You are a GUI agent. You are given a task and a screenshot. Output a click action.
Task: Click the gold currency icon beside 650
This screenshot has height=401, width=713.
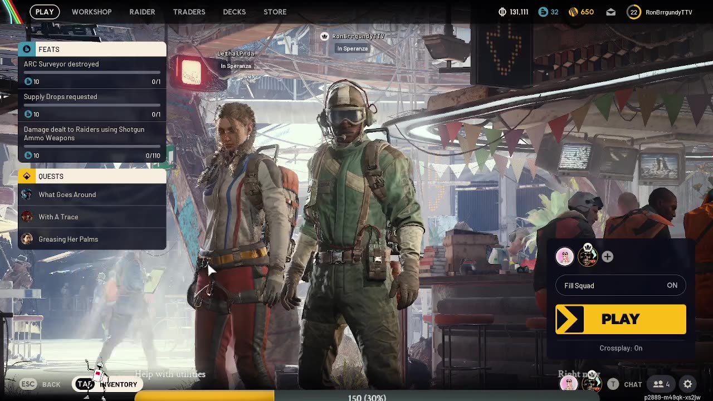573,12
